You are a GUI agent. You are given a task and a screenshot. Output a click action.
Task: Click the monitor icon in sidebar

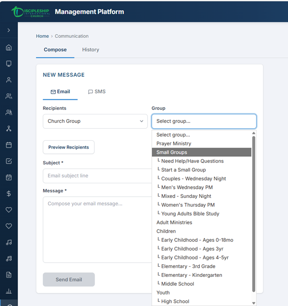point(9,64)
